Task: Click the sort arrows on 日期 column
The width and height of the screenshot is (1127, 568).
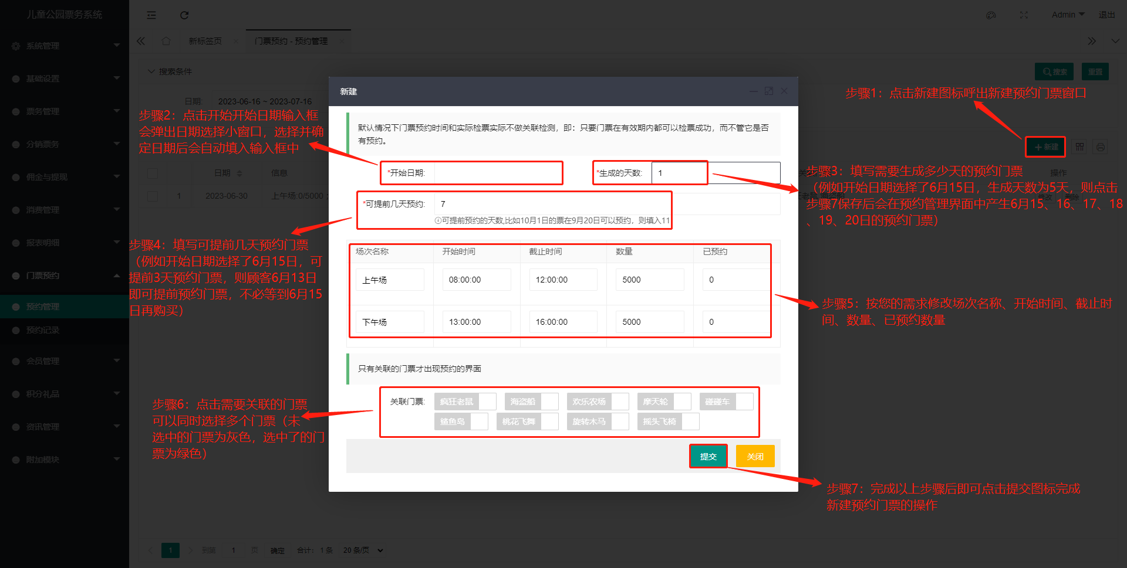Action: coord(239,174)
